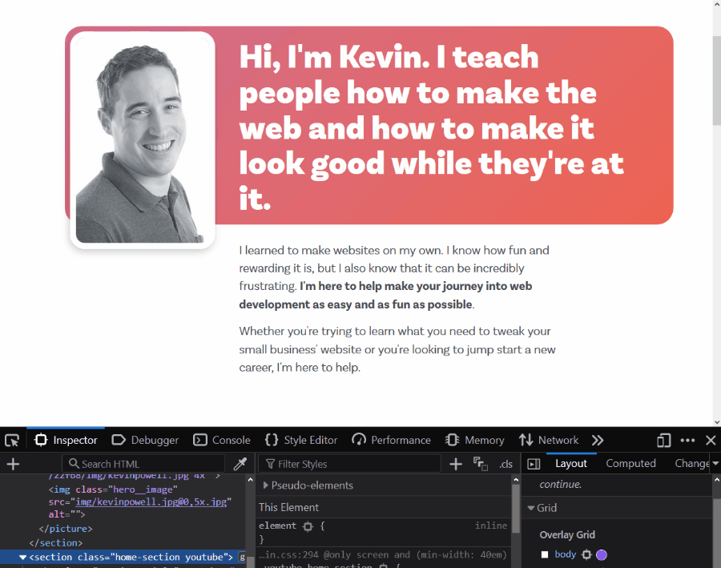Click the bold journey into web development text
Viewport: 721px width, 568px height.
[385, 296]
